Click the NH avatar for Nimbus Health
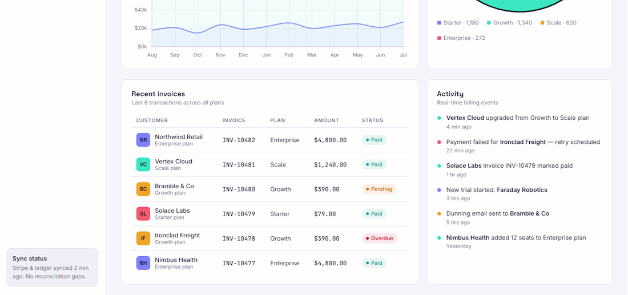The width and height of the screenshot is (628, 295). pos(143,263)
